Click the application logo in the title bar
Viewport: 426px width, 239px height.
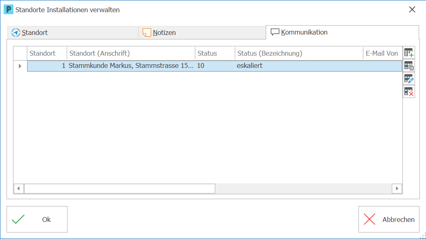point(9,9)
